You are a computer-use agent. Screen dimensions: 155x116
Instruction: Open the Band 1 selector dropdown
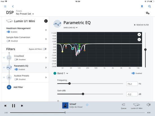pos(63,73)
